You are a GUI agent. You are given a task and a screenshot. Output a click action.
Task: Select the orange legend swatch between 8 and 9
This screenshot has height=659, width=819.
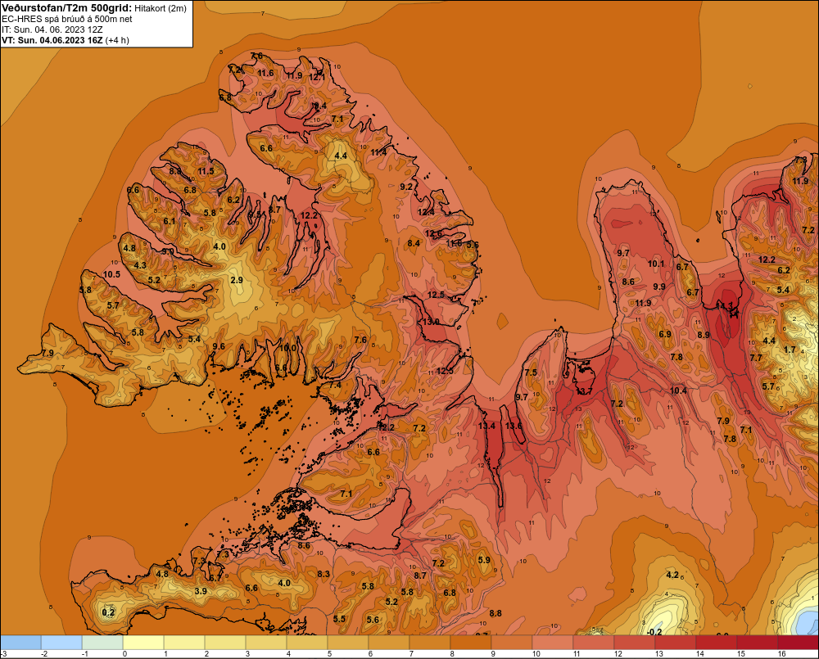pyautogui.click(x=472, y=643)
